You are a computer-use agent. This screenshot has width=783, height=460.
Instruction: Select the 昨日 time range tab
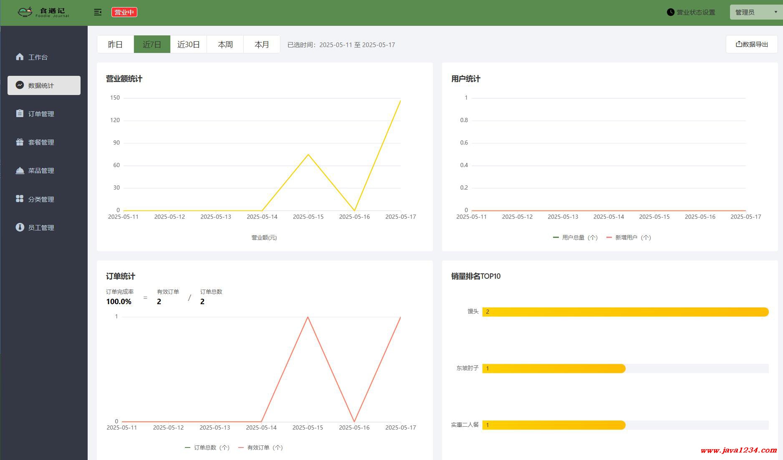point(115,44)
